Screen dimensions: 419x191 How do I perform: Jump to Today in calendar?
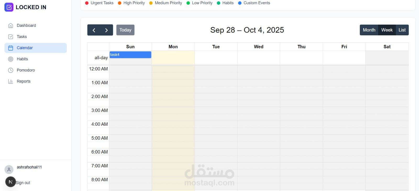tap(125, 30)
